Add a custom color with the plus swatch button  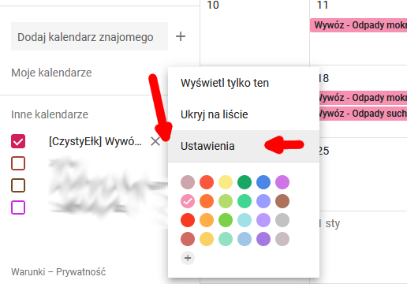(188, 258)
